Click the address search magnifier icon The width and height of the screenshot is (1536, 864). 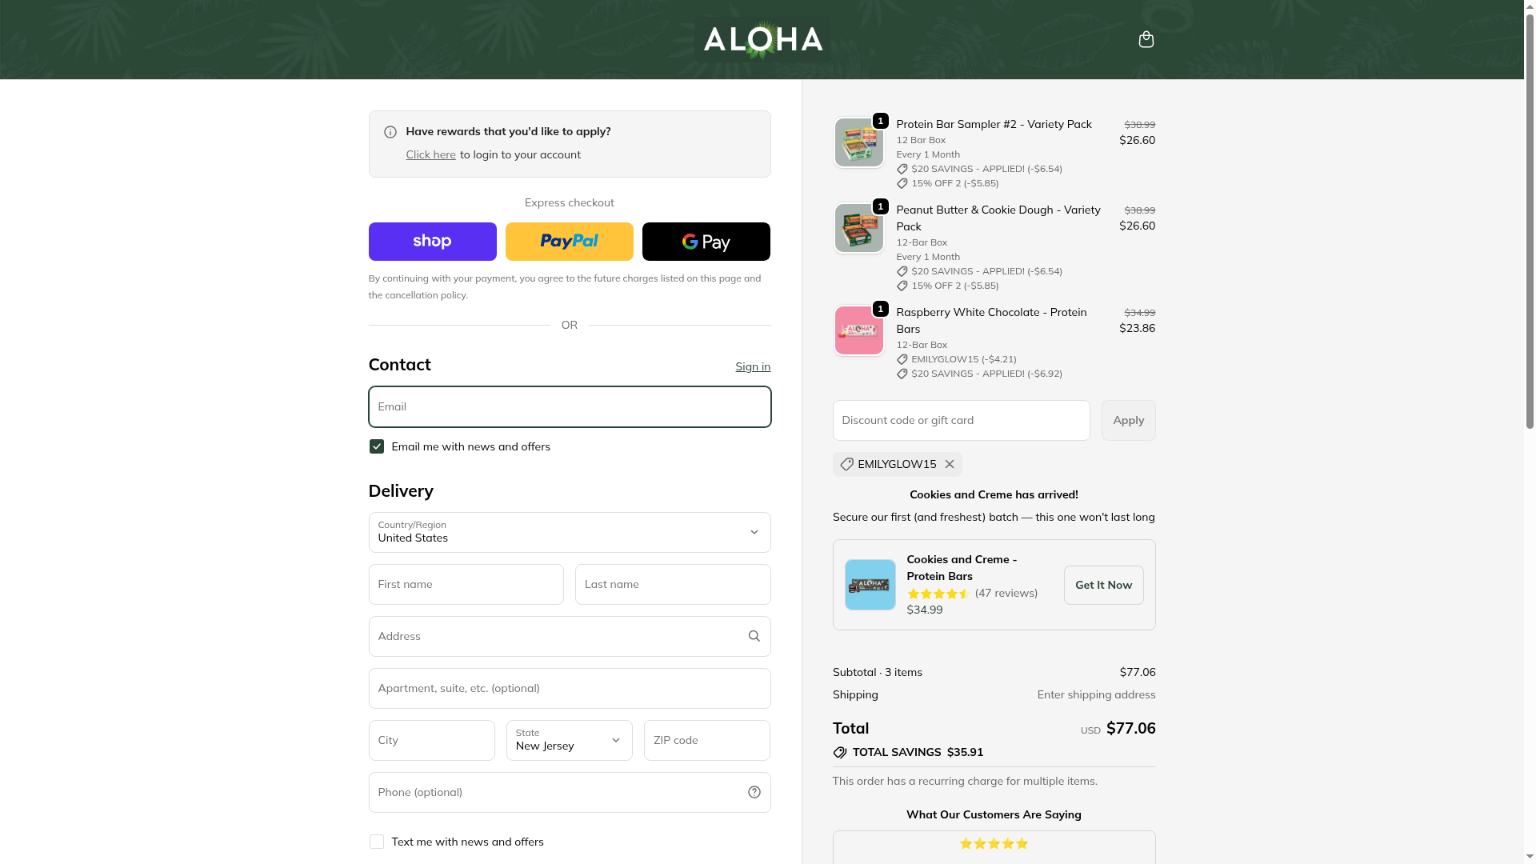click(x=754, y=636)
